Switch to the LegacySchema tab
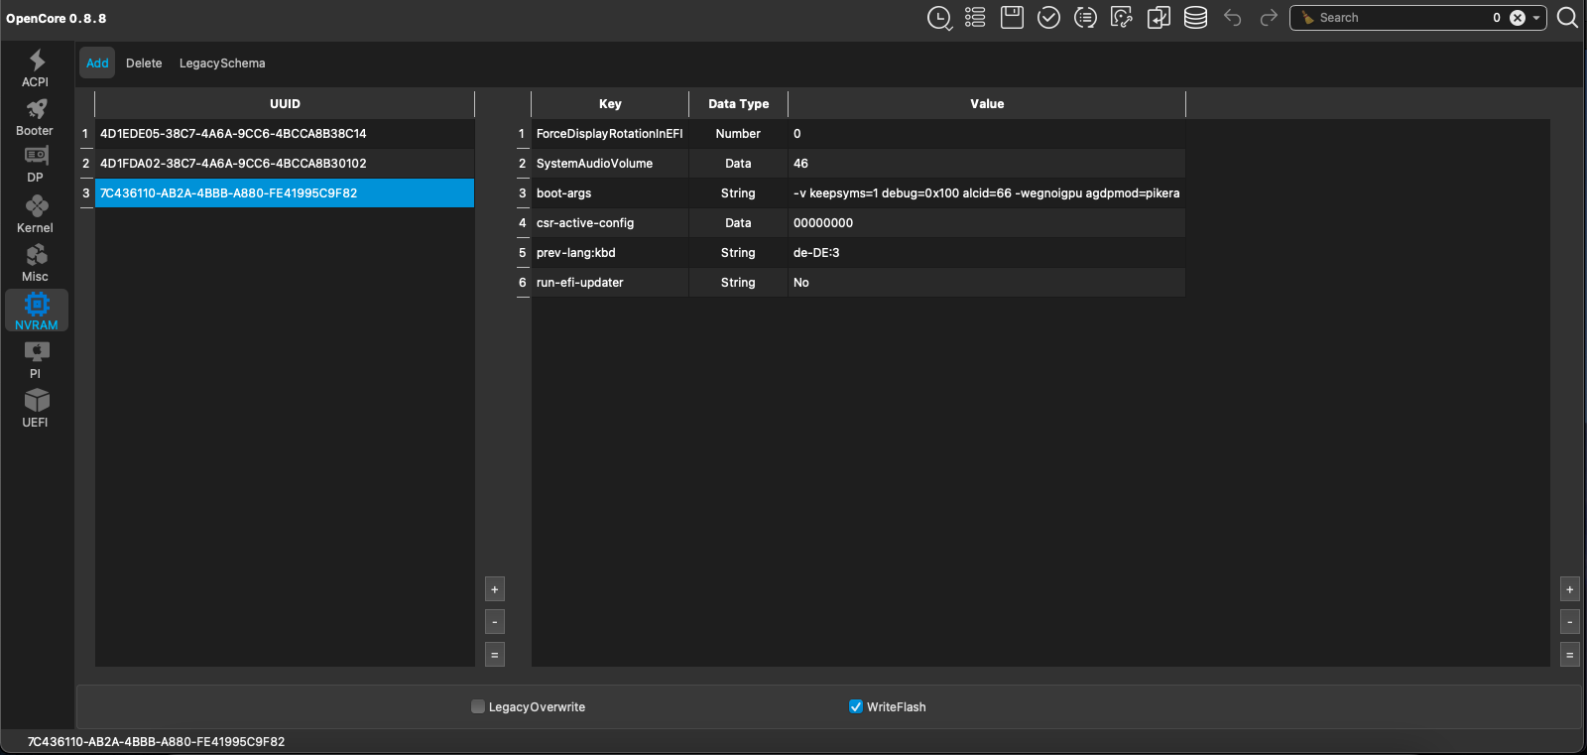 coord(222,63)
